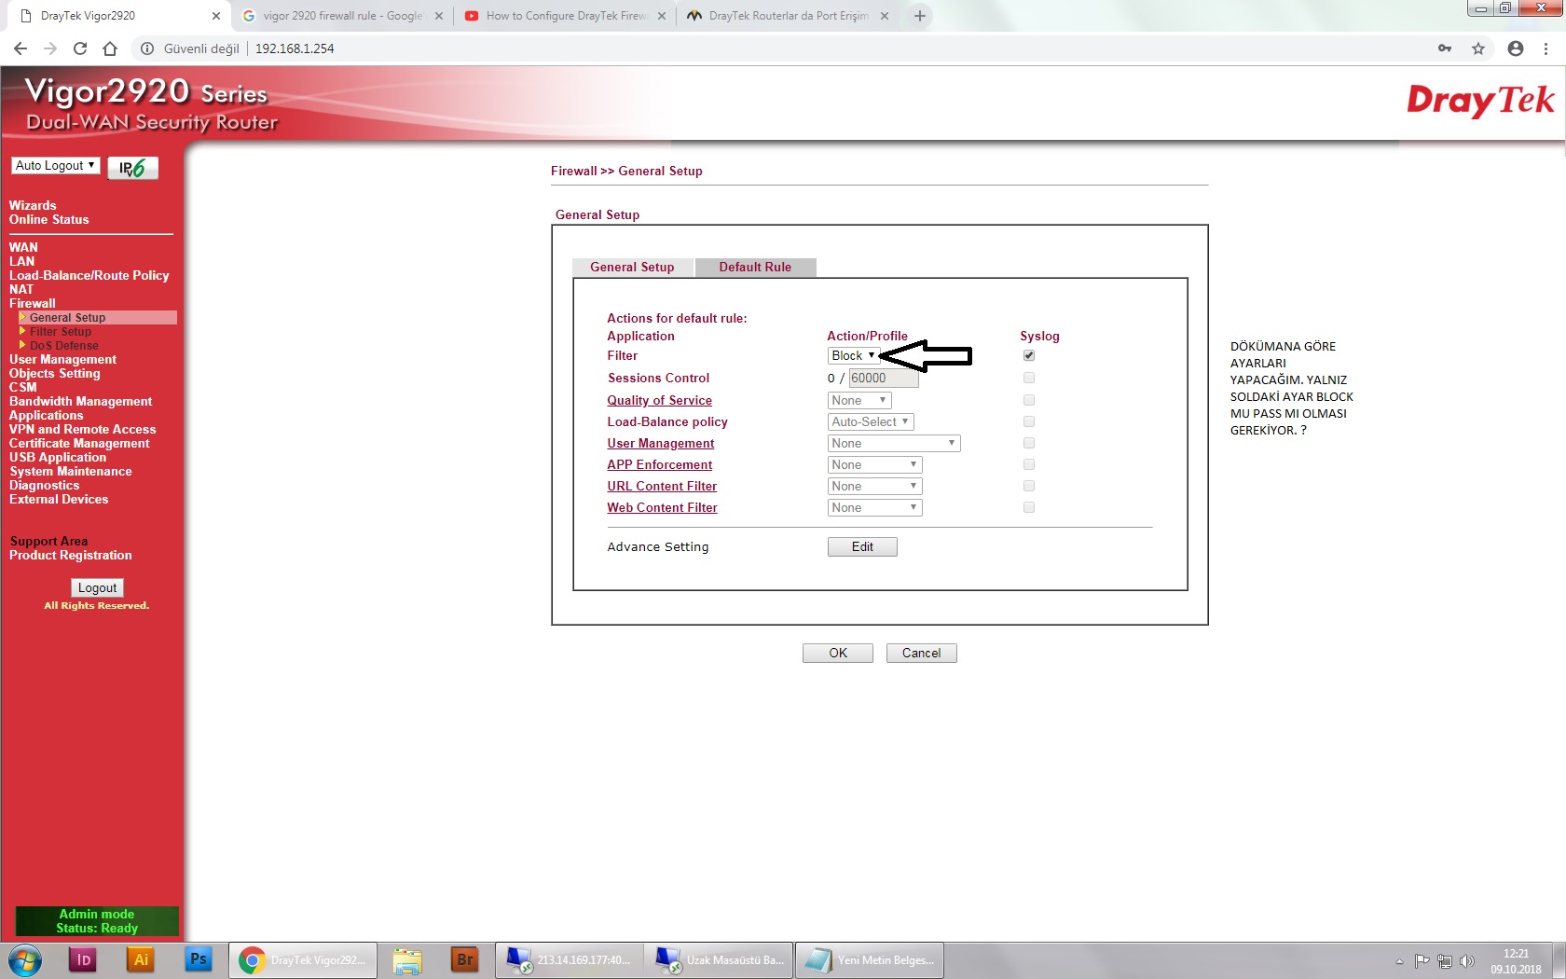Open Adobe InDesign from the taskbar

pos(83,959)
